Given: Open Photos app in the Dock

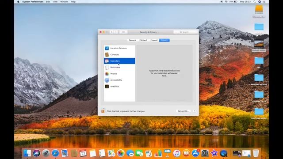Looking at the screenshot, I should [121, 153].
